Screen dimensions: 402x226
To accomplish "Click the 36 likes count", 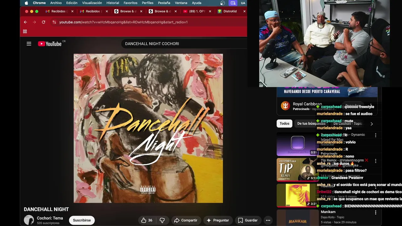I will tap(150, 220).
